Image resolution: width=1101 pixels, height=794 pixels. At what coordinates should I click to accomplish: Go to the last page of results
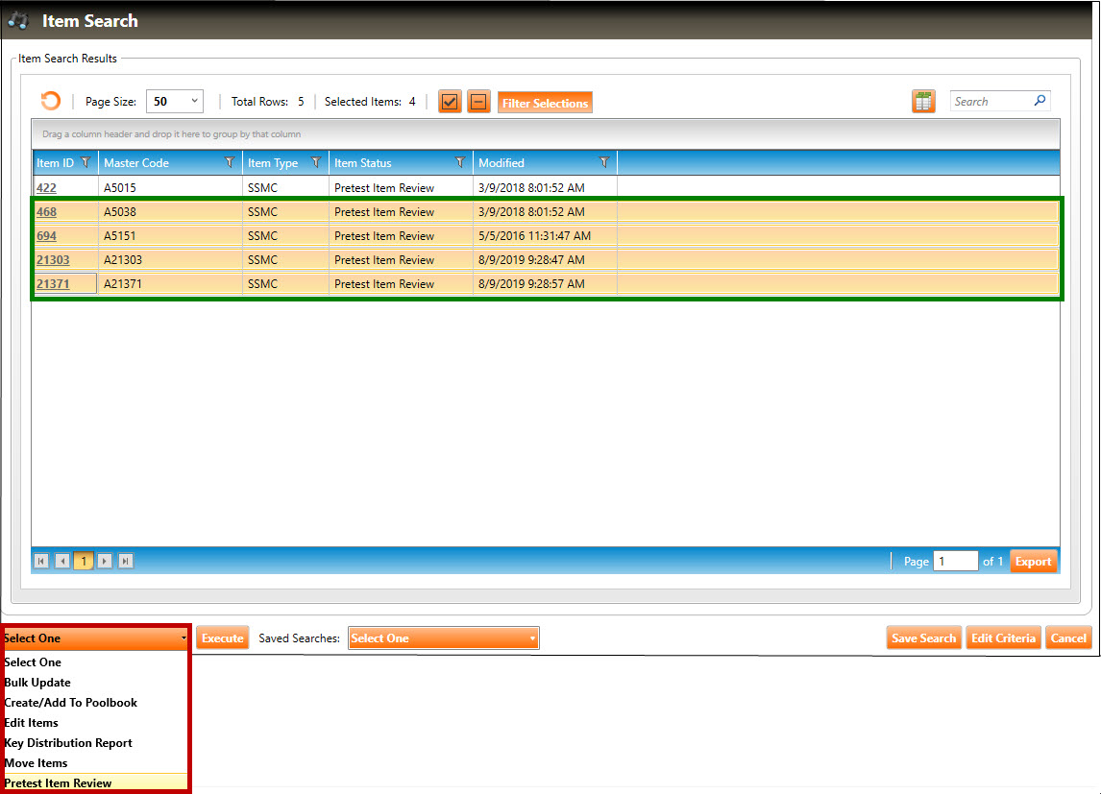coord(125,562)
